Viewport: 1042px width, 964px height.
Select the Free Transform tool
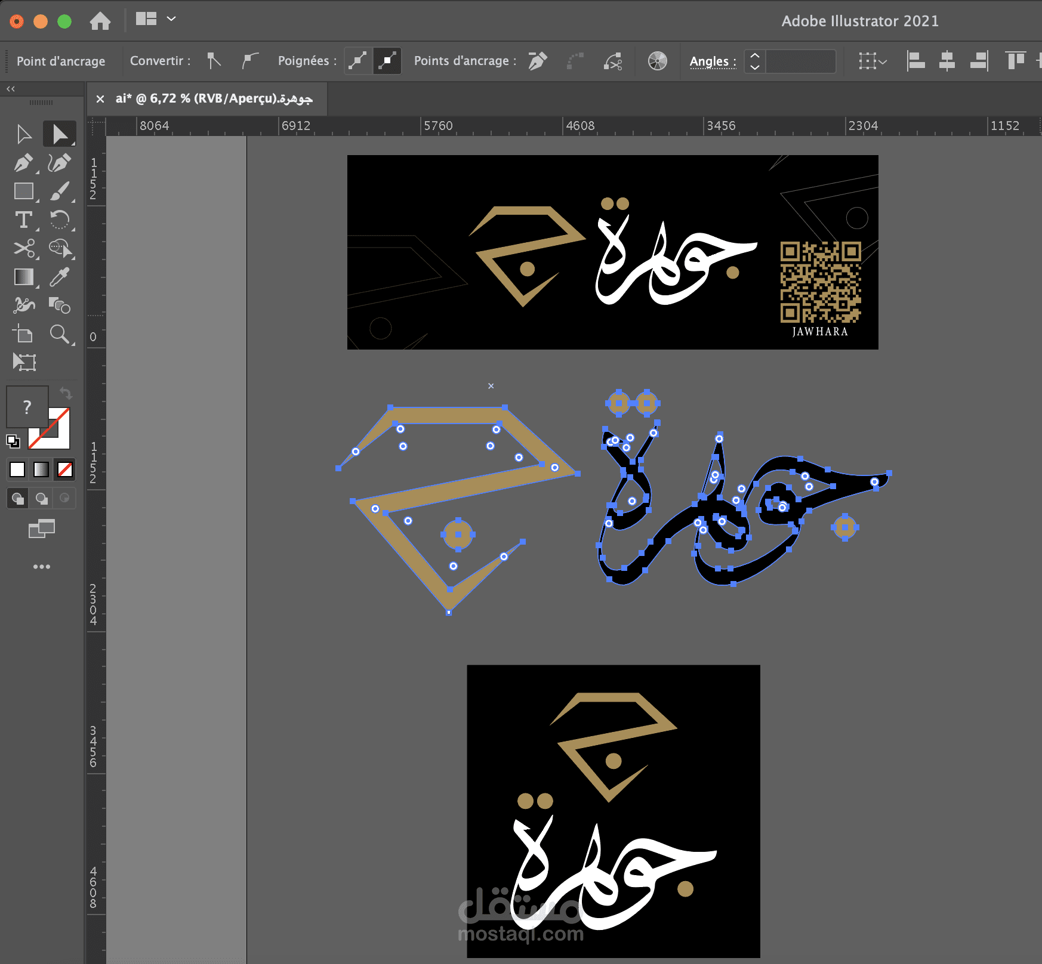(x=24, y=362)
